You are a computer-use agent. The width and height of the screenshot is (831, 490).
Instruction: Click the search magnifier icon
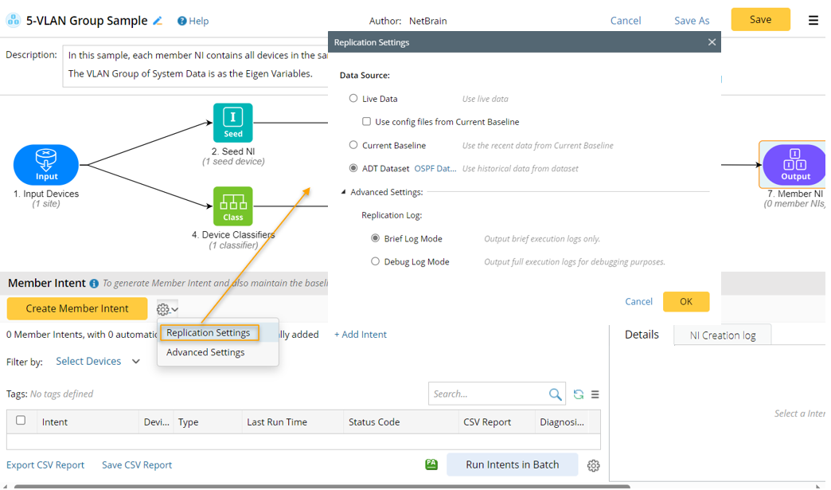[555, 394]
